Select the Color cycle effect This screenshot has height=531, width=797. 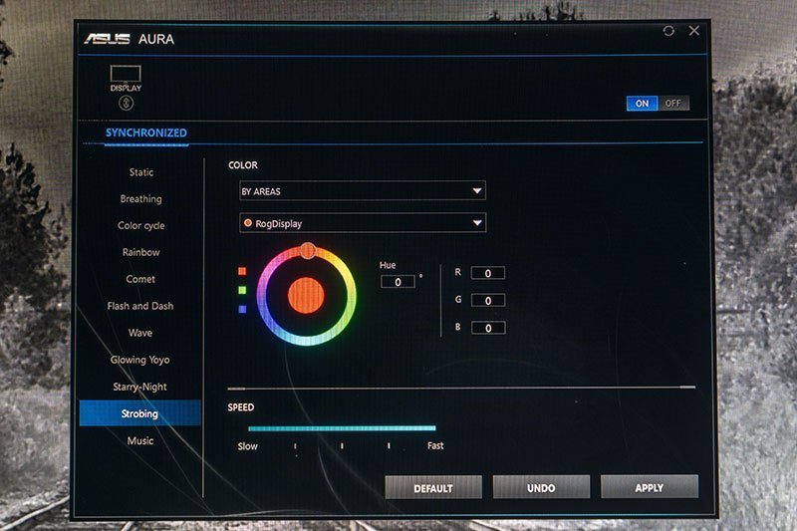pyautogui.click(x=140, y=225)
